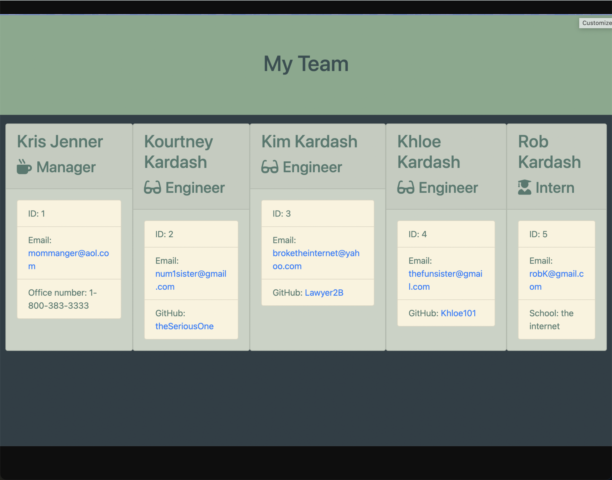Click the ID: 3 field on Kim's card
The height and width of the screenshot is (480, 612).
(x=281, y=213)
